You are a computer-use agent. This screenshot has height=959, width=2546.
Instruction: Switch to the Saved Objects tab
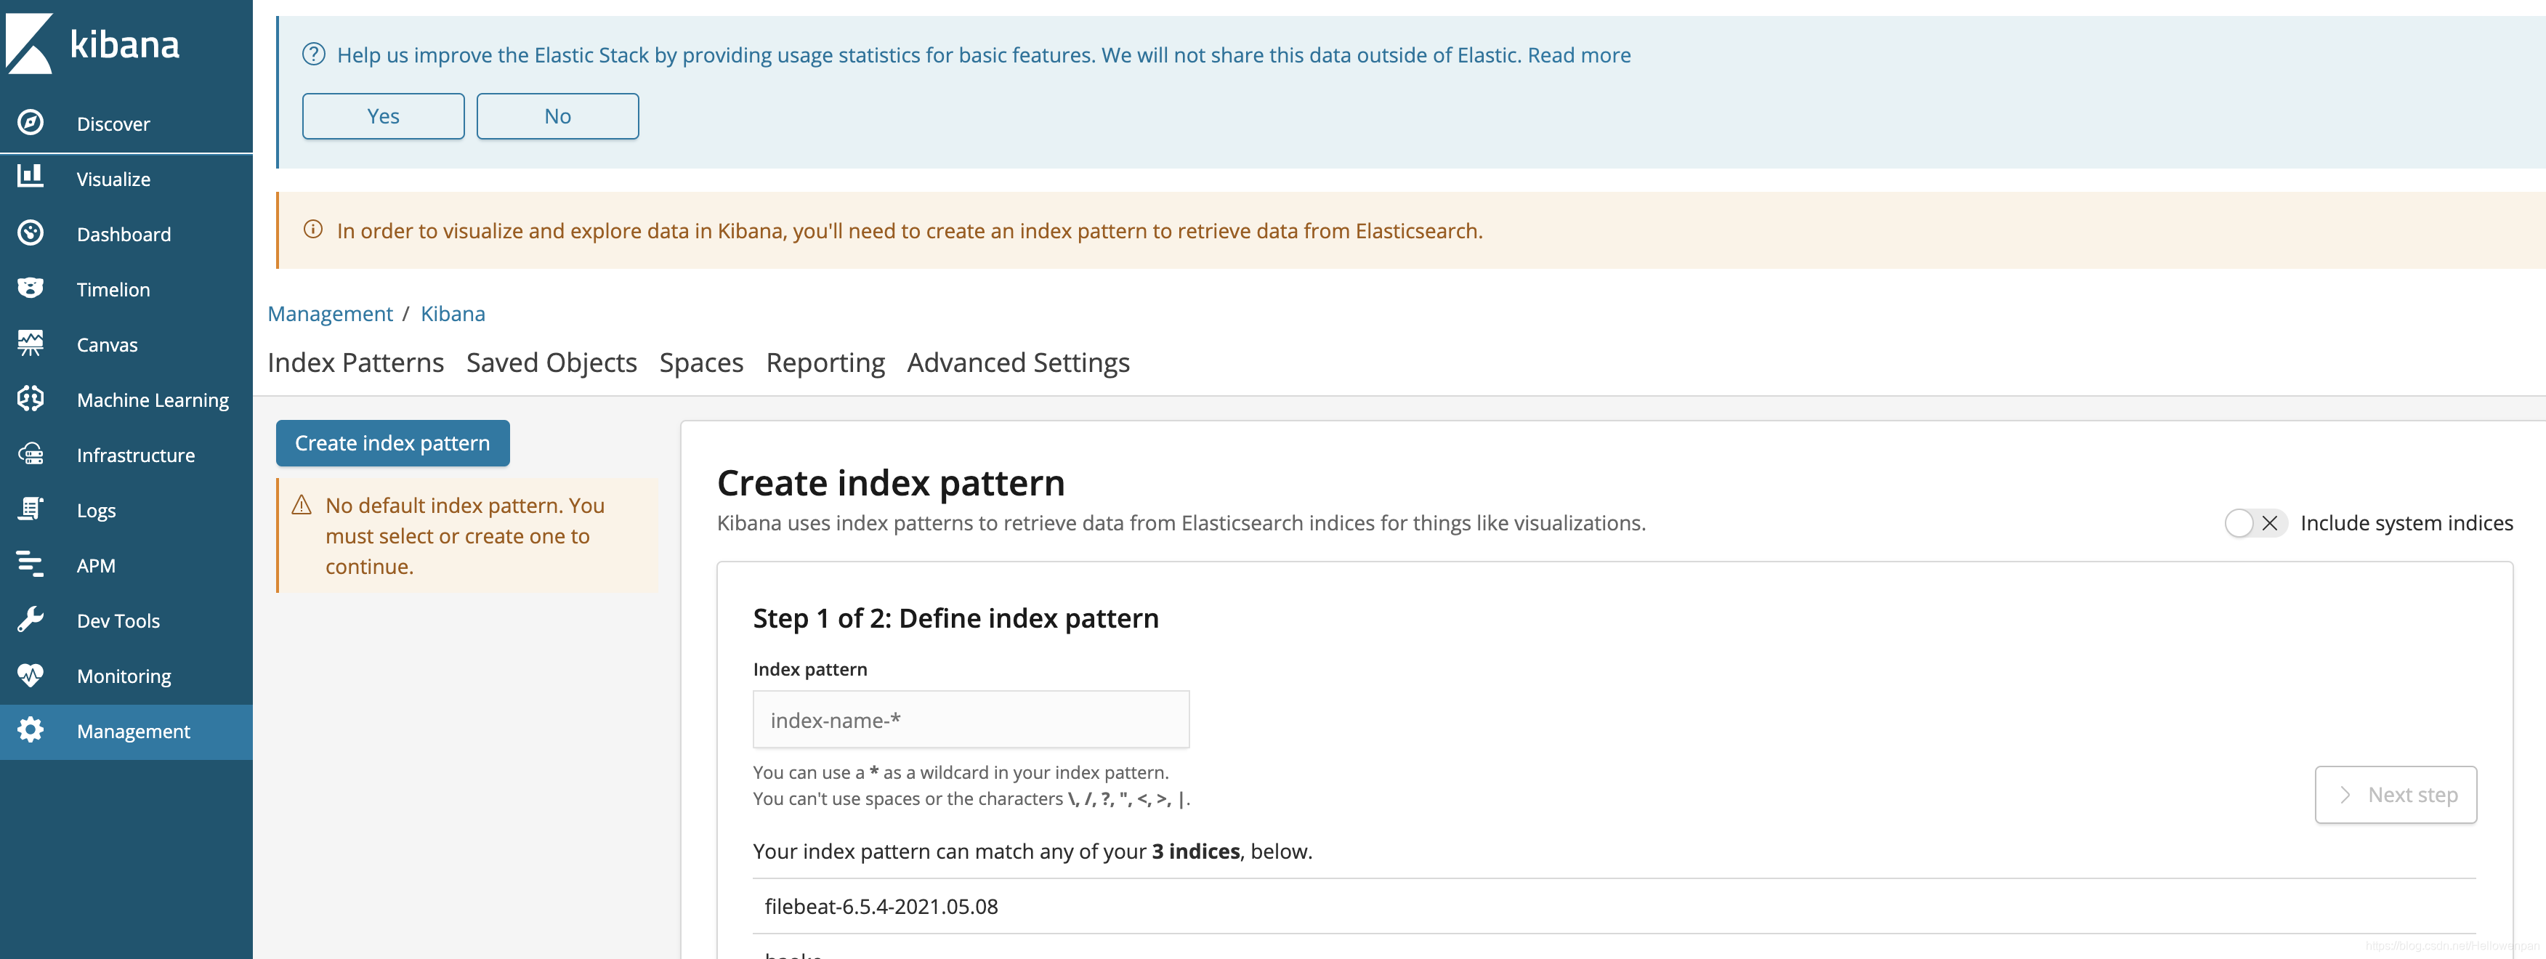tap(551, 363)
